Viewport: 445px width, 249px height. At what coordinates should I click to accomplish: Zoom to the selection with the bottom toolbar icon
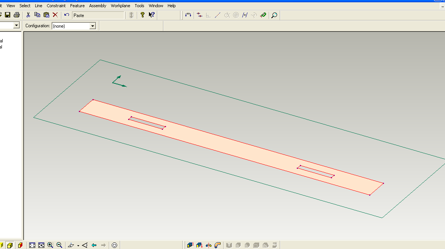coord(41,245)
